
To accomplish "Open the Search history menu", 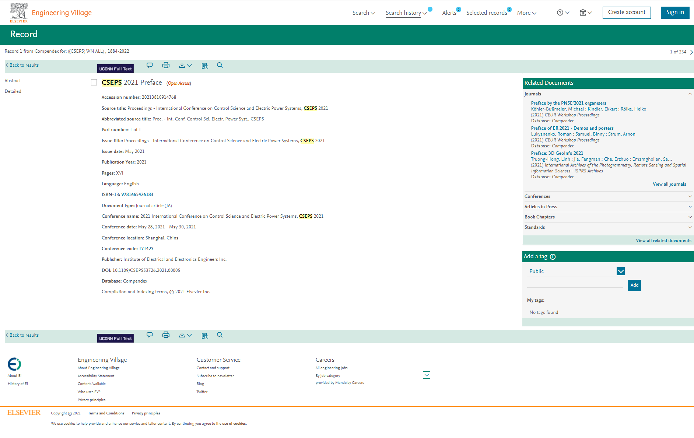I will [406, 13].
